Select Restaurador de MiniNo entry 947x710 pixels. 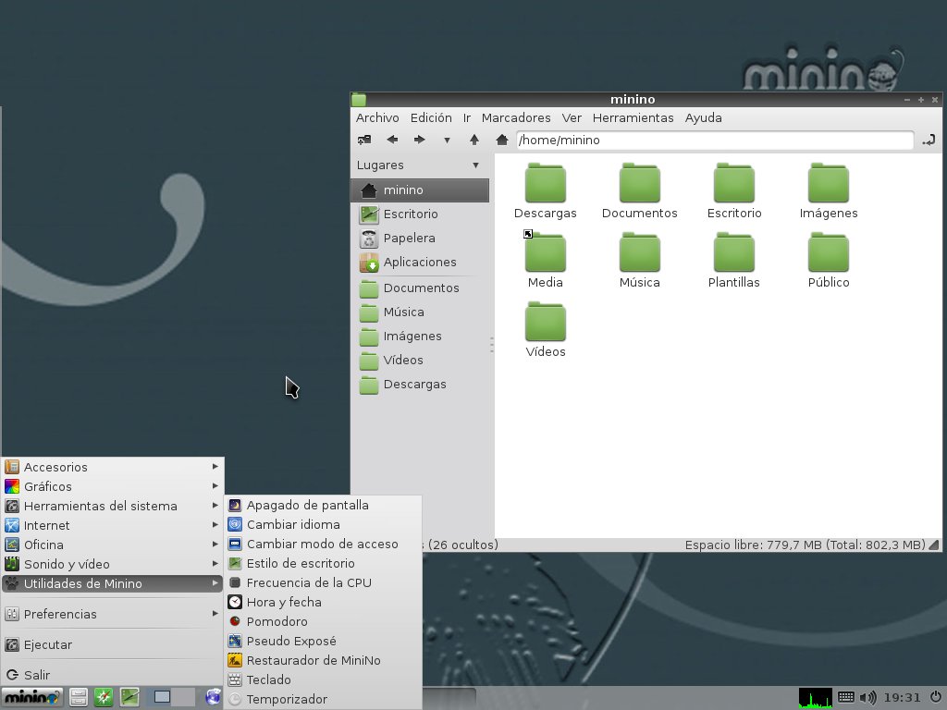[313, 660]
